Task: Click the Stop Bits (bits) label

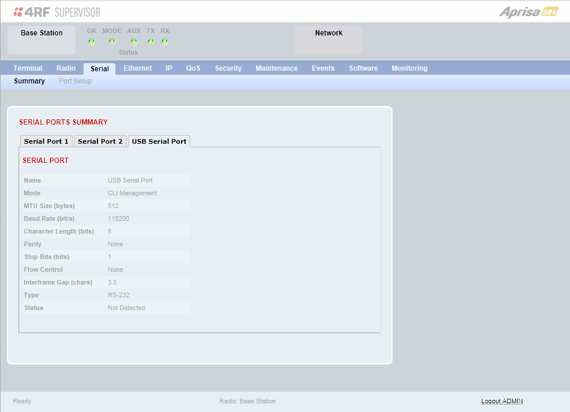Action: click(x=46, y=257)
